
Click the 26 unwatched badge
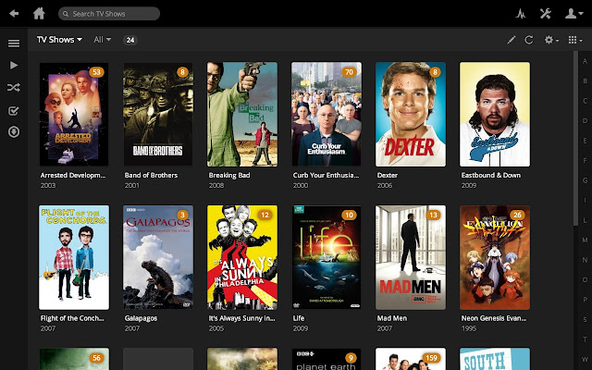(517, 216)
